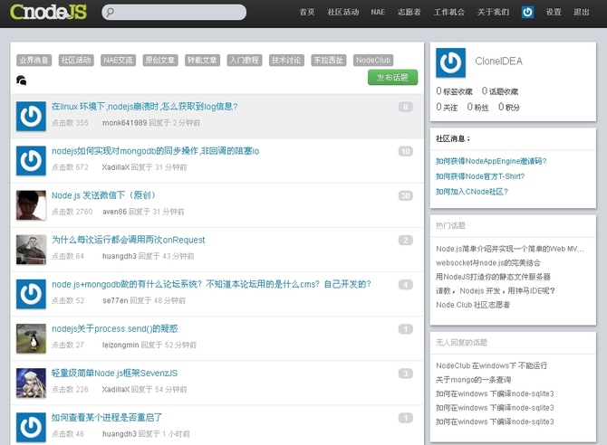Screen dimensions: 607x445
Task: Open 工作机会 navigation item
Action: pos(449,12)
